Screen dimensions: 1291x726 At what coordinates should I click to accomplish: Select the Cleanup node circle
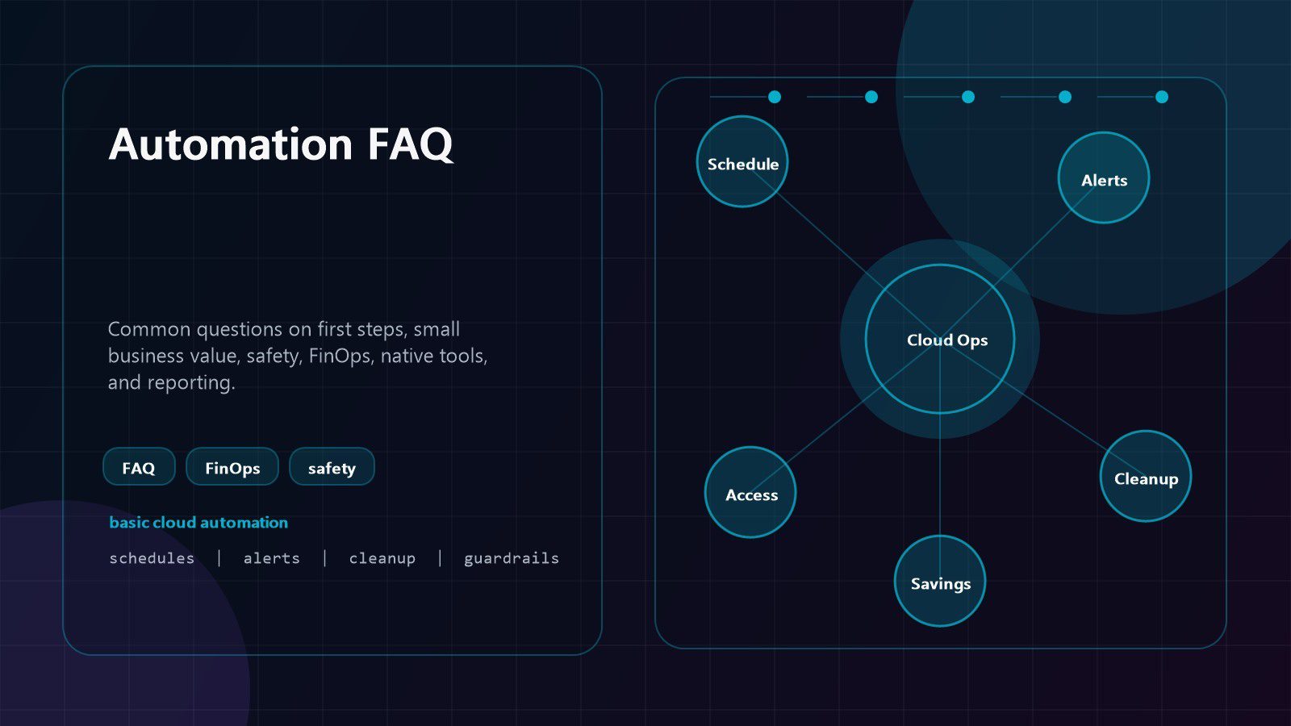1146,476
